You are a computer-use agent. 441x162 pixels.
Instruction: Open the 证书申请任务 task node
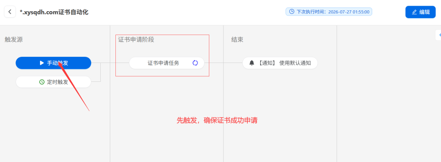coord(167,63)
